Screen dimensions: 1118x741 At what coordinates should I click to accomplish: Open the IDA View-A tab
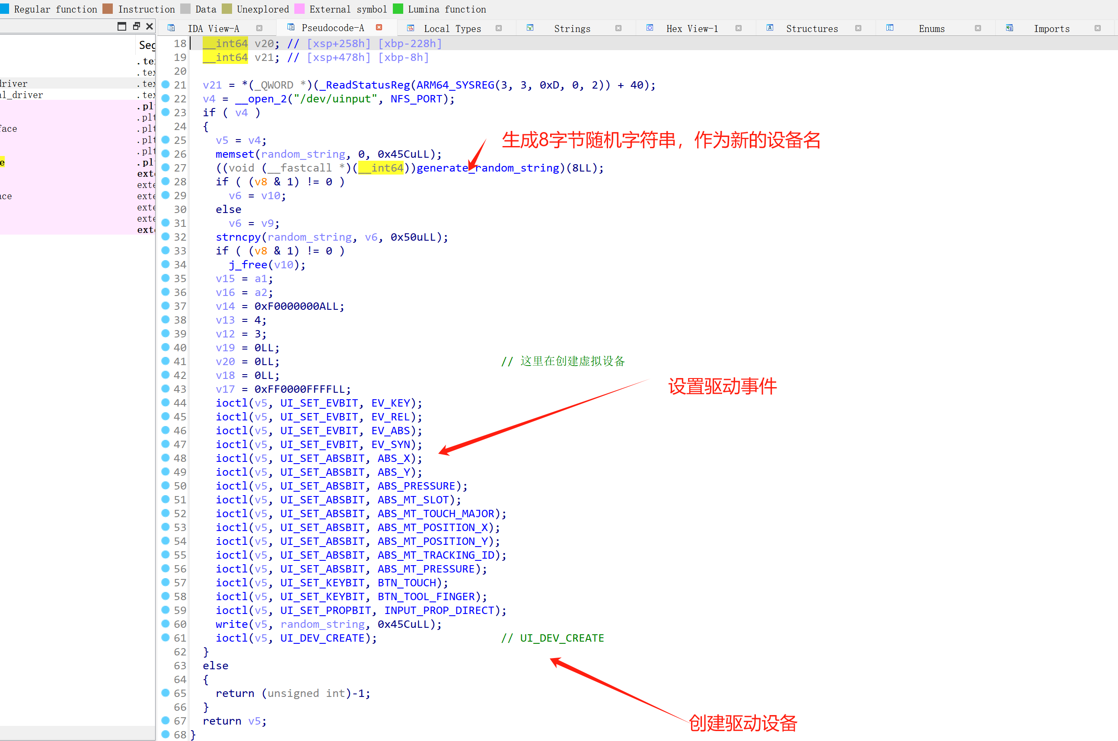point(213,29)
